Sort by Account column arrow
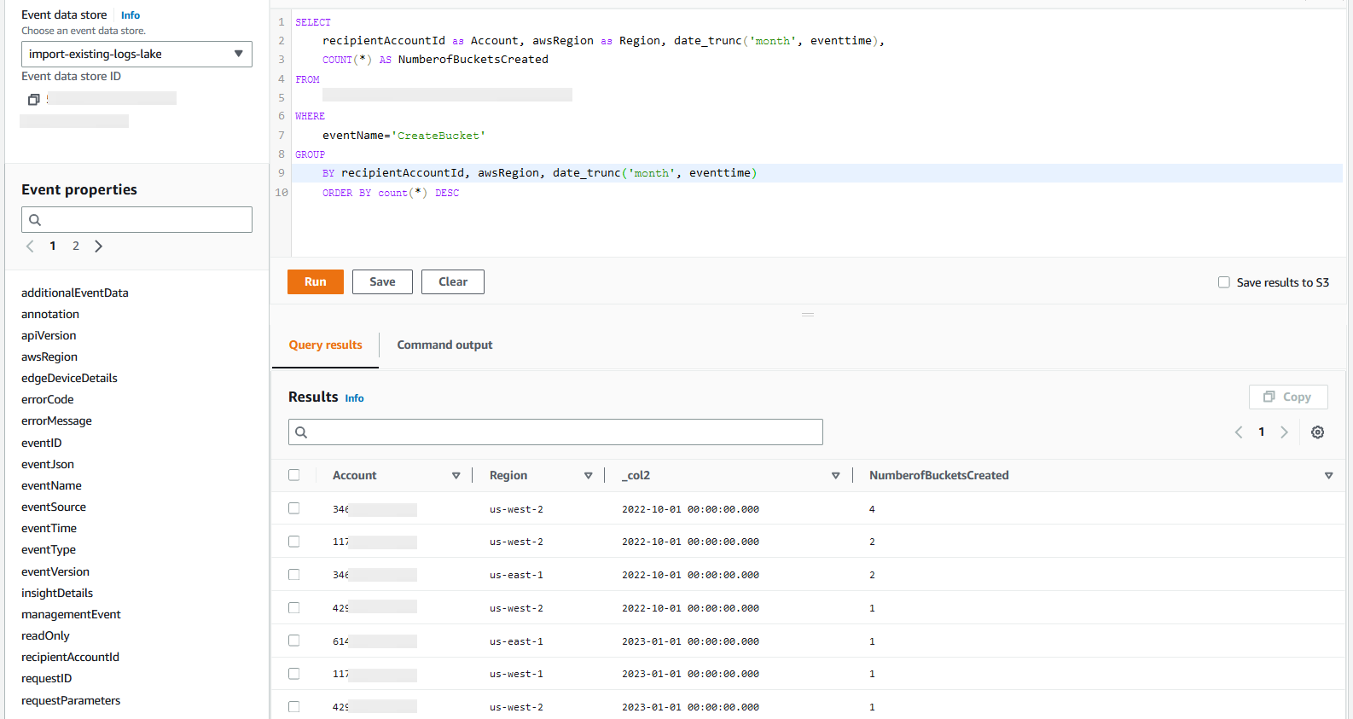 pyautogui.click(x=456, y=476)
